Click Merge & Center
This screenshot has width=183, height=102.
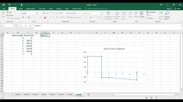74,17
